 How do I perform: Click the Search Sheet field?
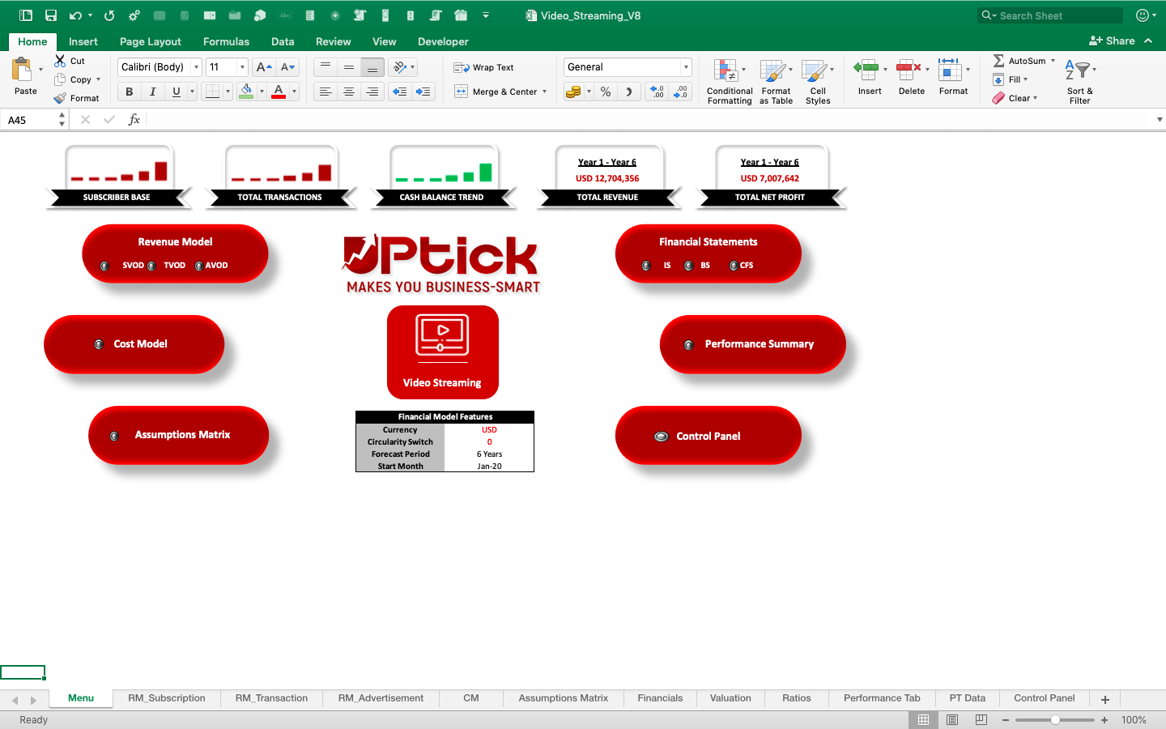[x=1051, y=15]
